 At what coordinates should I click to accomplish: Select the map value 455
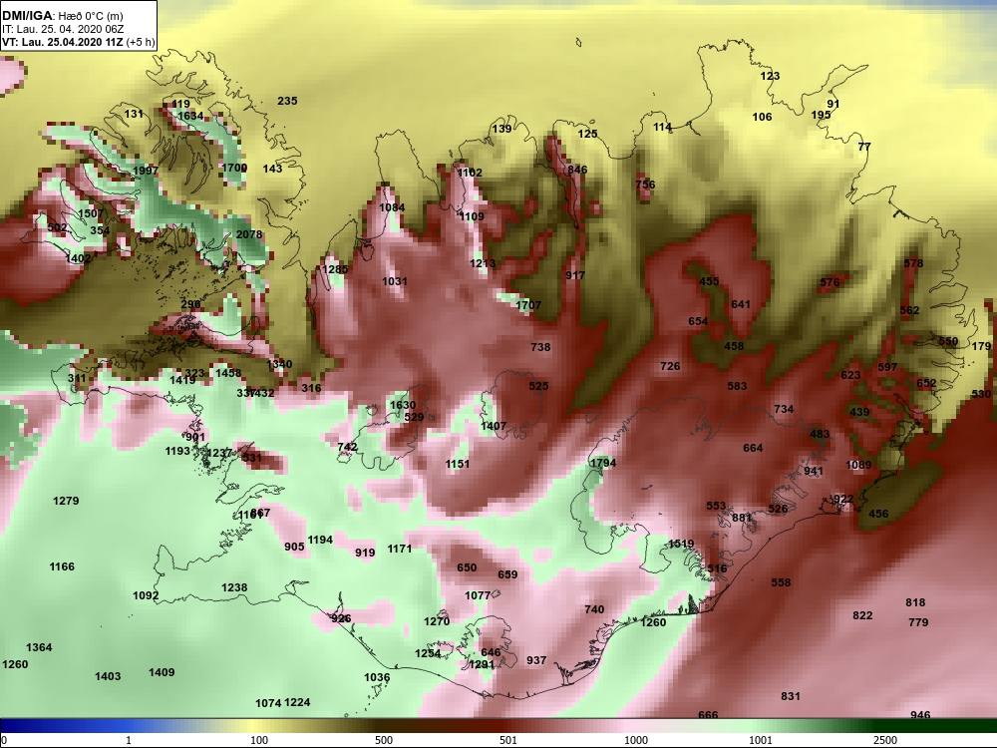(x=709, y=281)
